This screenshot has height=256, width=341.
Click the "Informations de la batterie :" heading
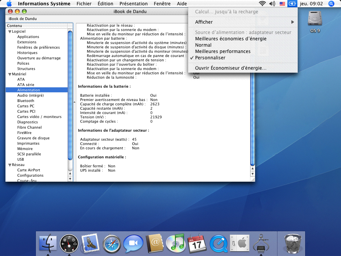point(104,86)
